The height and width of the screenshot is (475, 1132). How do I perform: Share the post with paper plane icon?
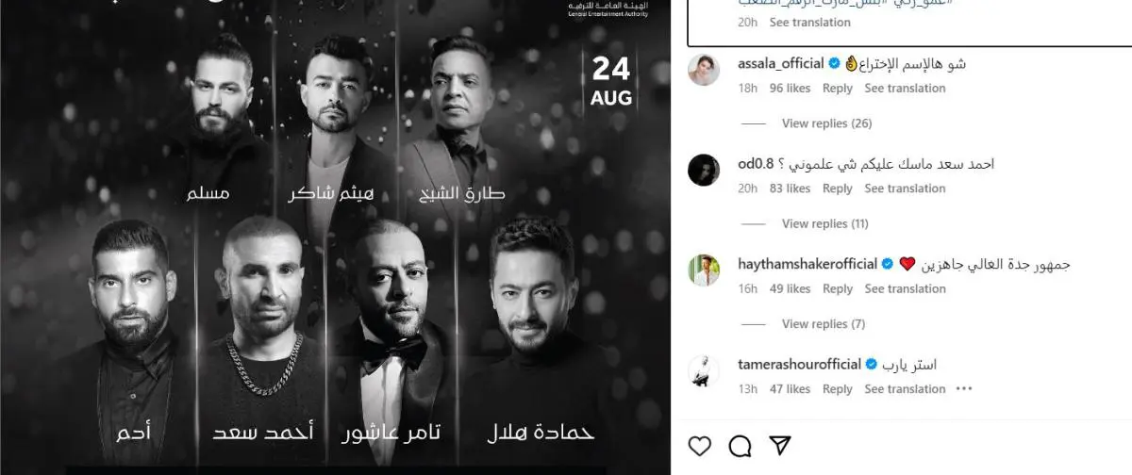click(x=779, y=445)
